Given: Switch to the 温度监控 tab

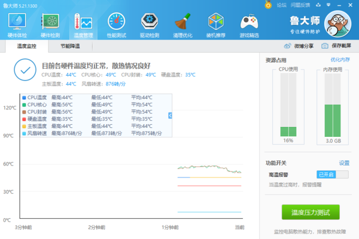Looking at the screenshot, I should pos(26,46).
